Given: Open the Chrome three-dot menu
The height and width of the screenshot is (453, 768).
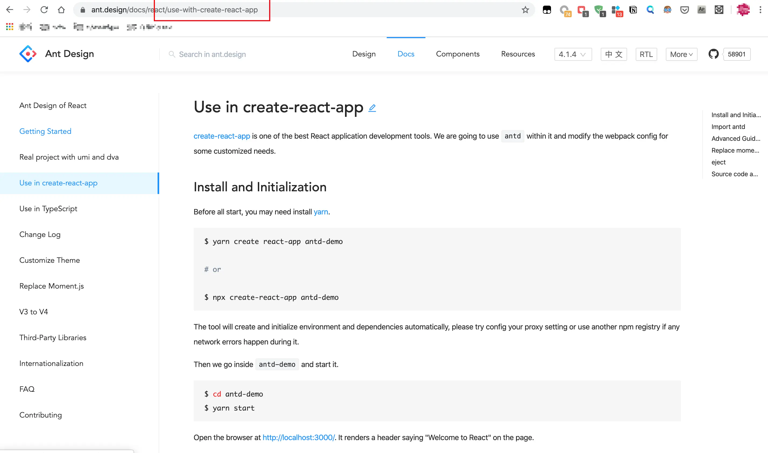Looking at the screenshot, I should tap(760, 10).
